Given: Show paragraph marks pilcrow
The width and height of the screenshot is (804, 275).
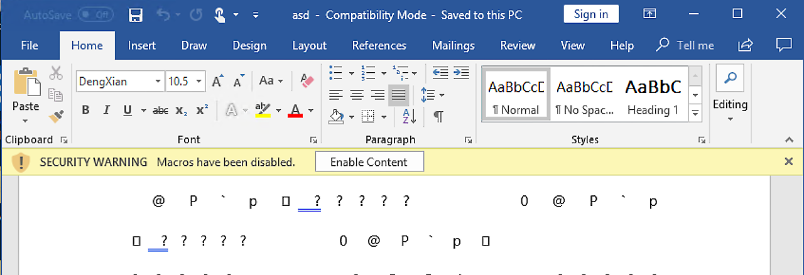Looking at the screenshot, I should click(438, 116).
